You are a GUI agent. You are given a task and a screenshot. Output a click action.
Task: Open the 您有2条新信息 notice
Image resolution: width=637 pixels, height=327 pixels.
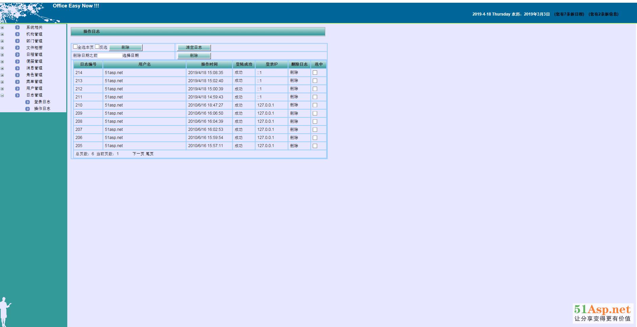tap(604, 14)
